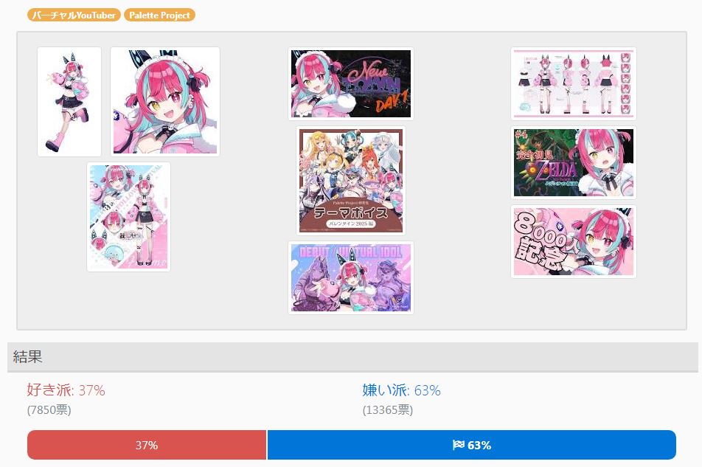The width and height of the screenshot is (702, 467).
Task: Open the Debut Virtual Idol banner thumbnail
Action: [350, 277]
